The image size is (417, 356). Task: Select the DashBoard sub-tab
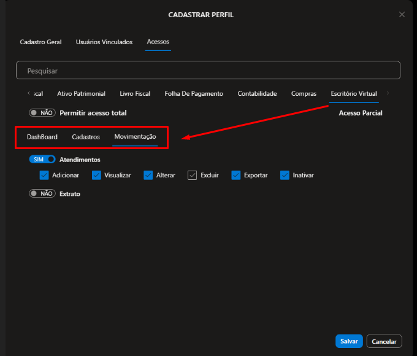click(42, 137)
